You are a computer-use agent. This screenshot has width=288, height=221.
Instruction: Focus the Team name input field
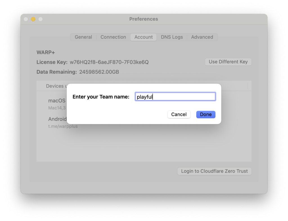point(175,96)
